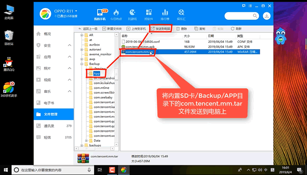Switch to 我的手机 top tab

100,14
